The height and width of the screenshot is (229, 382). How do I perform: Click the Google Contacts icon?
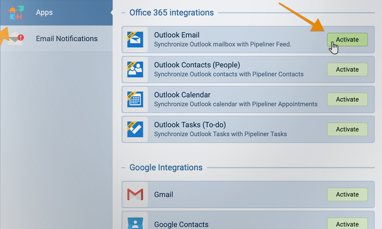[135, 223]
